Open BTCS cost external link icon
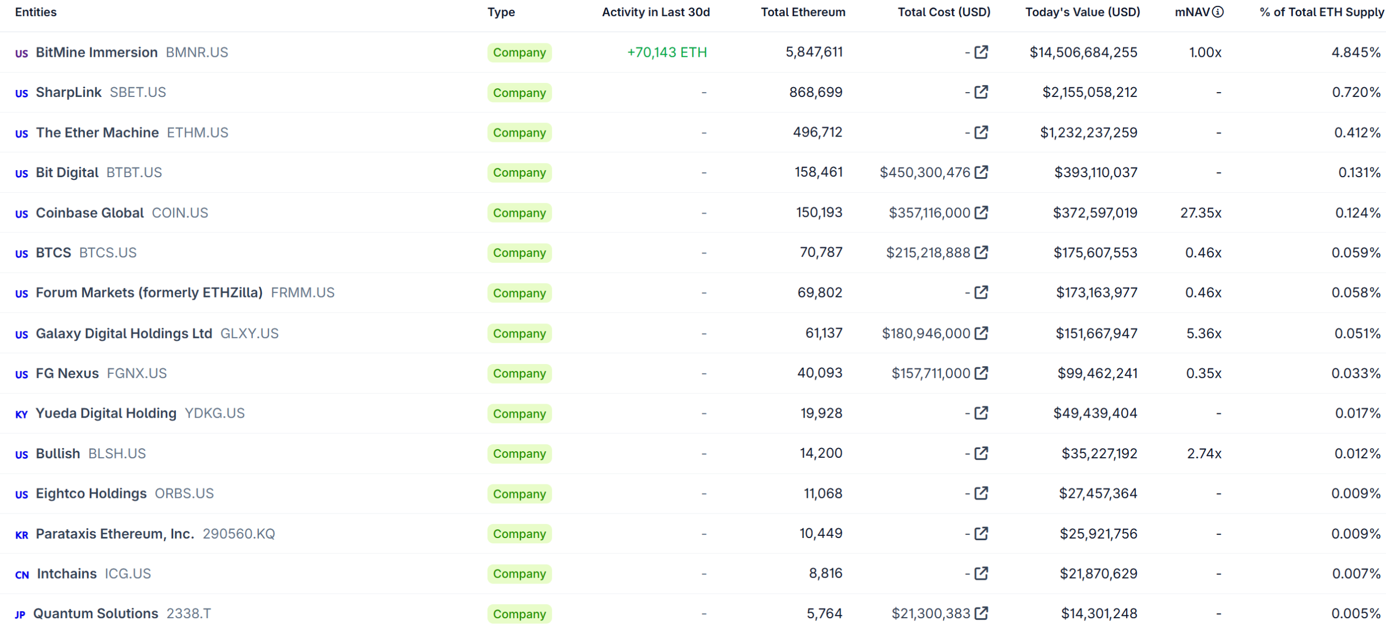This screenshot has height=629, width=1386. click(981, 252)
